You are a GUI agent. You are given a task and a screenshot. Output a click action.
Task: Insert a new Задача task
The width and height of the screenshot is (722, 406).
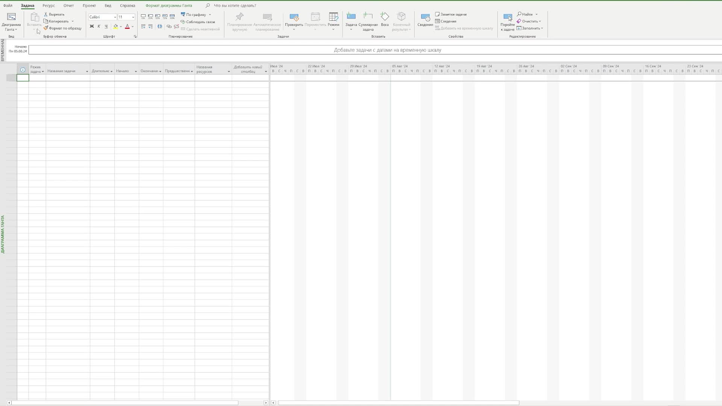[351, 21]
